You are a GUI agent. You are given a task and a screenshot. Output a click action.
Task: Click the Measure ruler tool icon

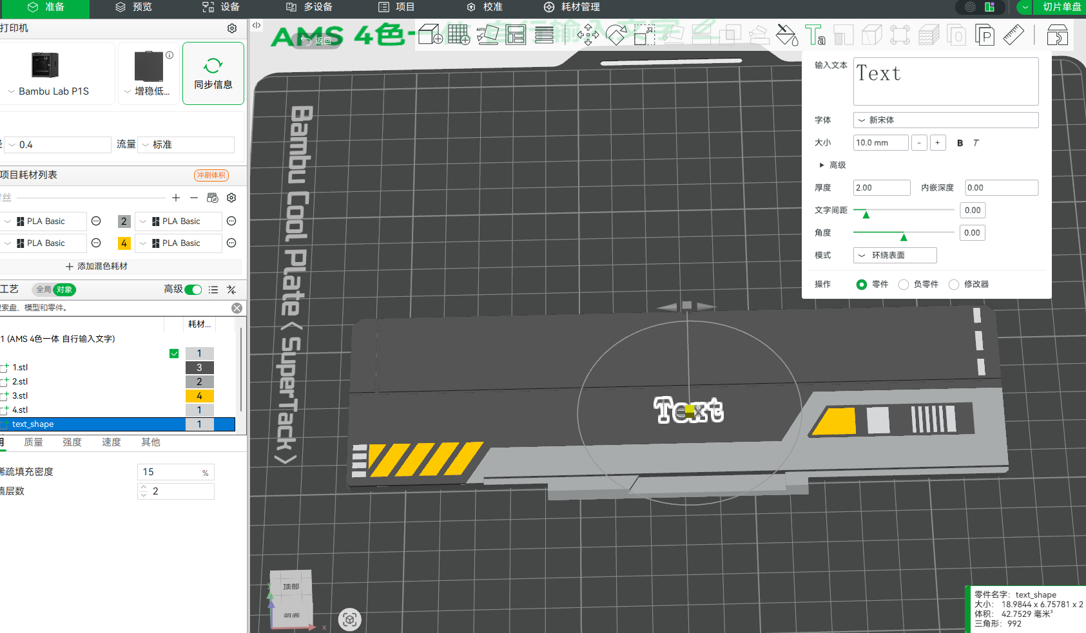click(x=1014, y=34)
